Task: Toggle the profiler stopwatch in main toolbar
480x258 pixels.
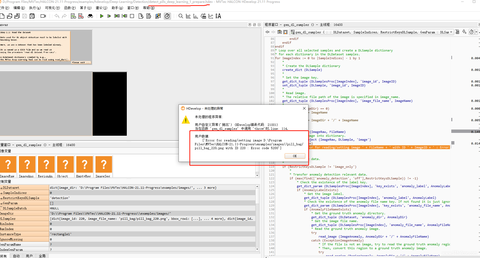Action: tap(167, 16)
